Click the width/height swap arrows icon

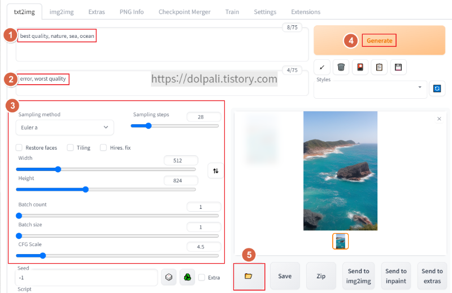pos(216,171)
